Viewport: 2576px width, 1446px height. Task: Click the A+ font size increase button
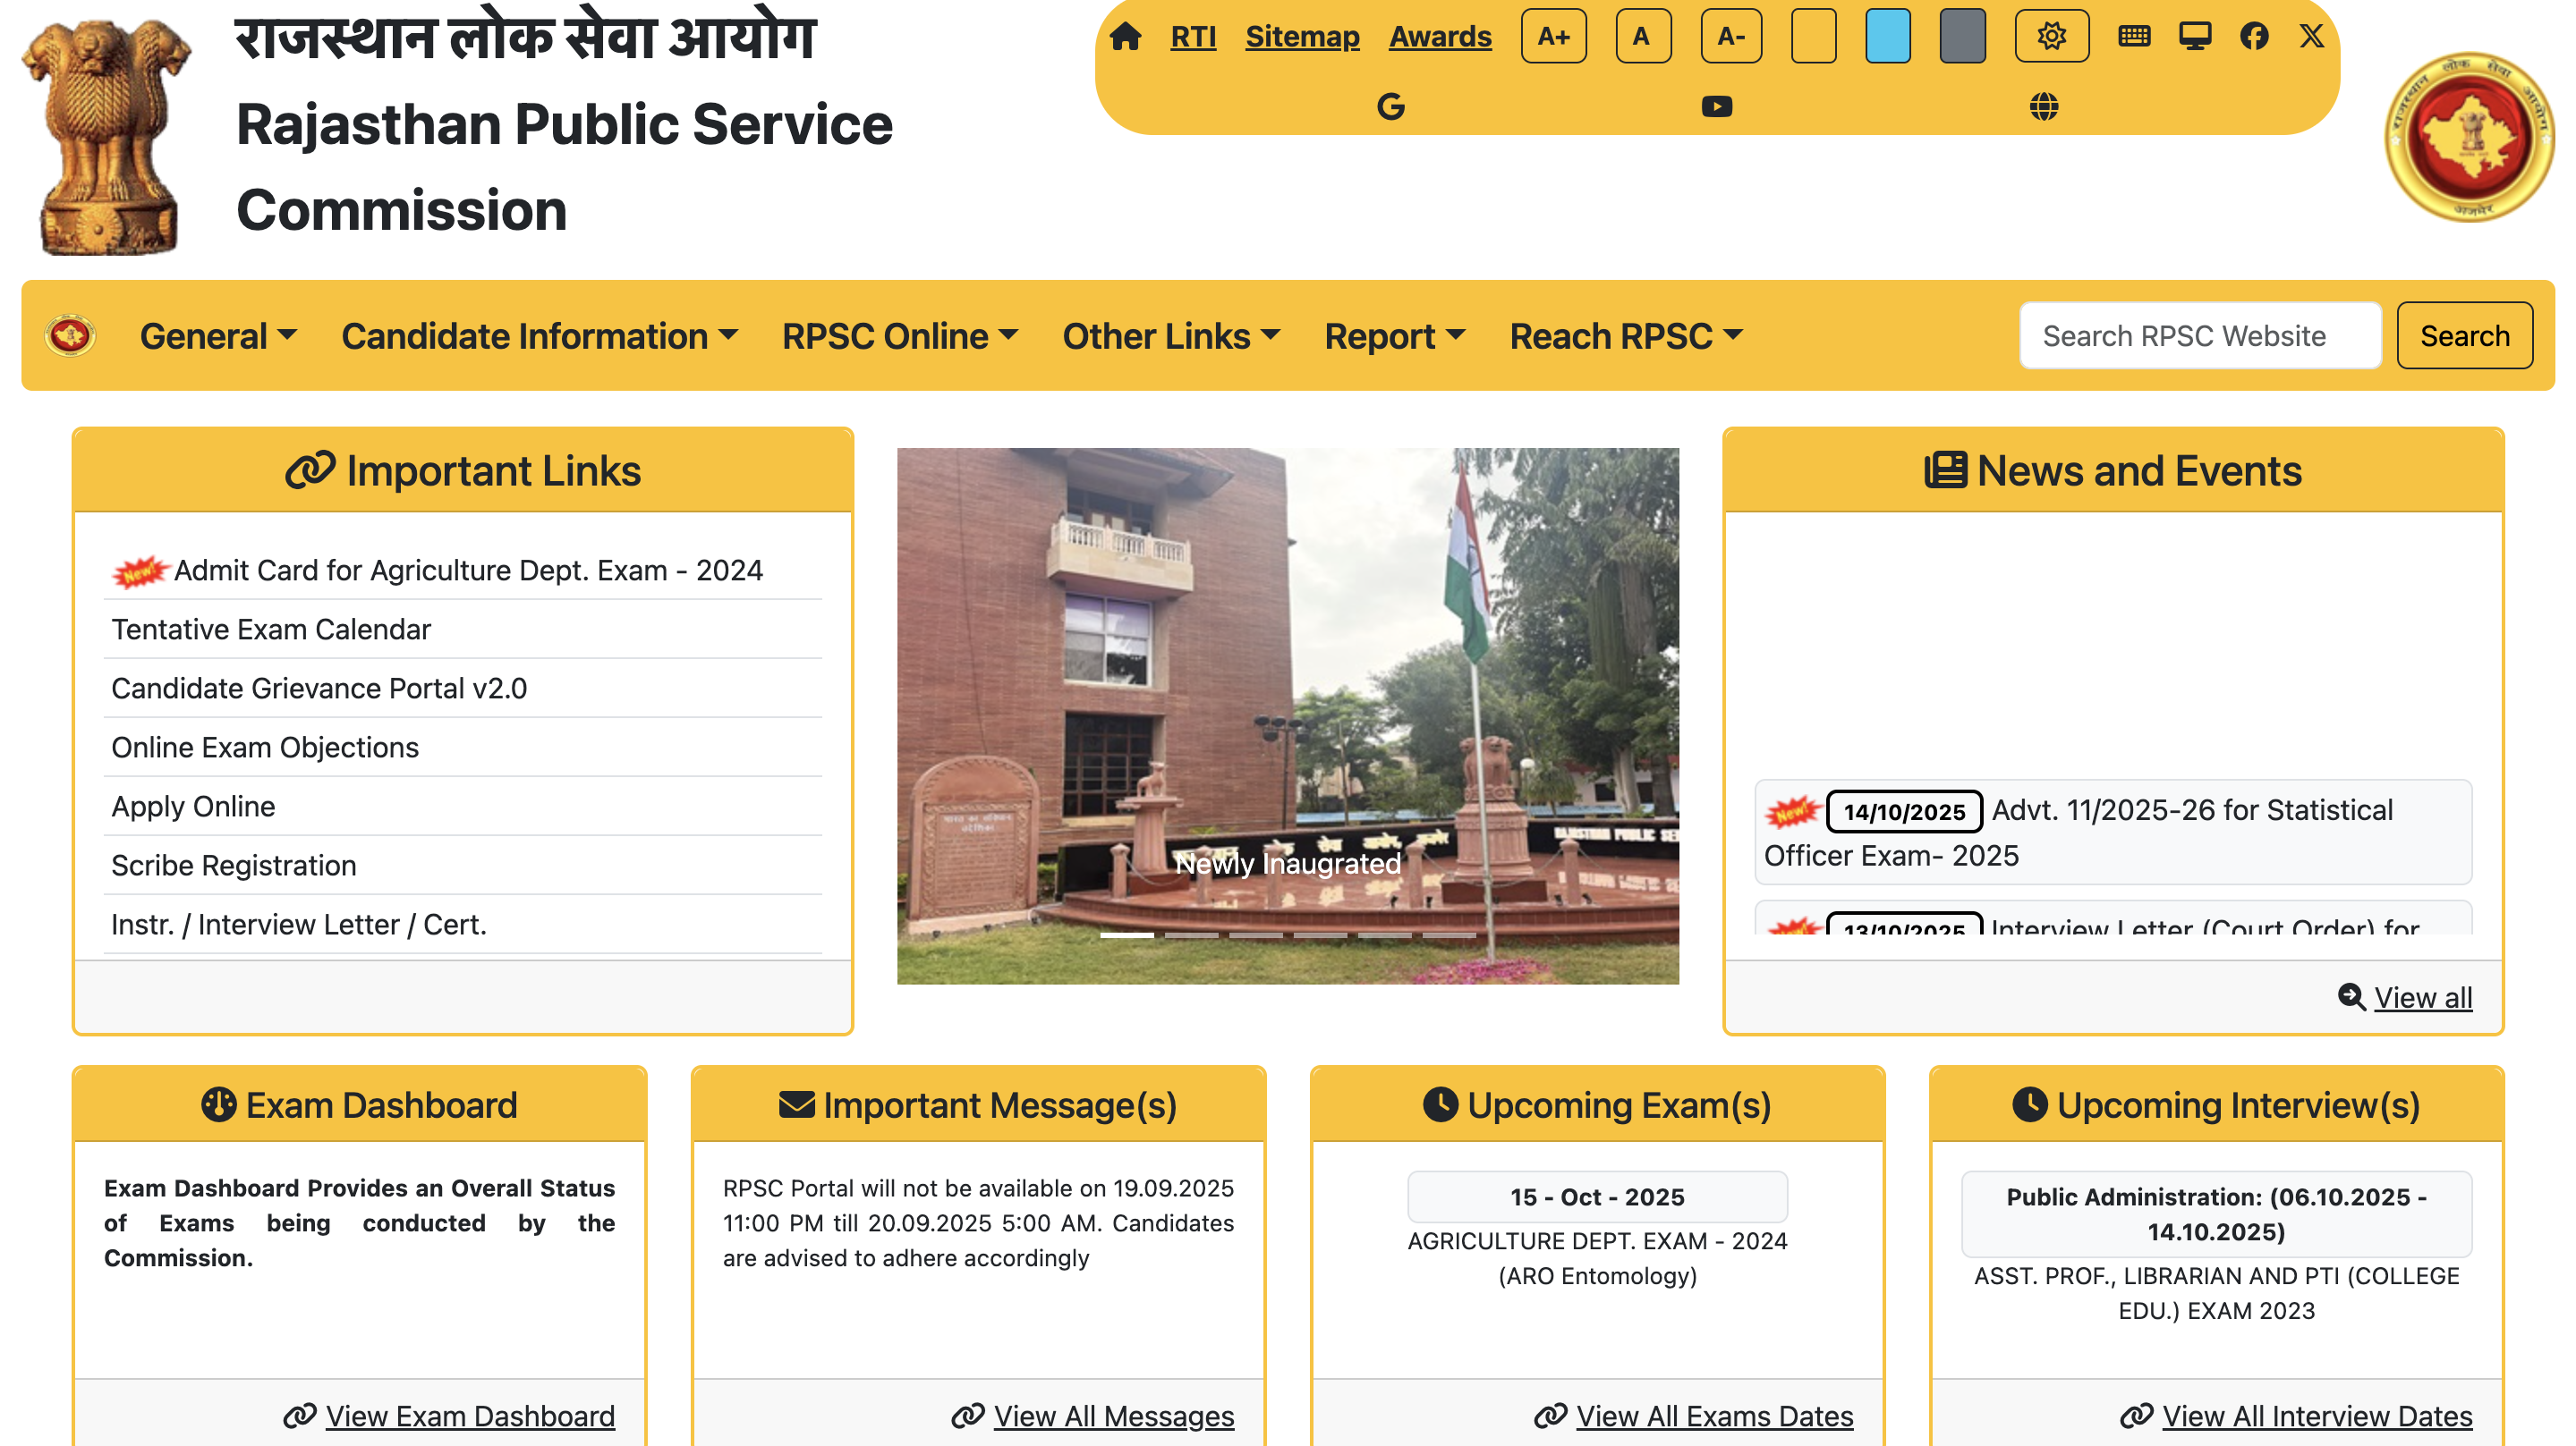1553,36
